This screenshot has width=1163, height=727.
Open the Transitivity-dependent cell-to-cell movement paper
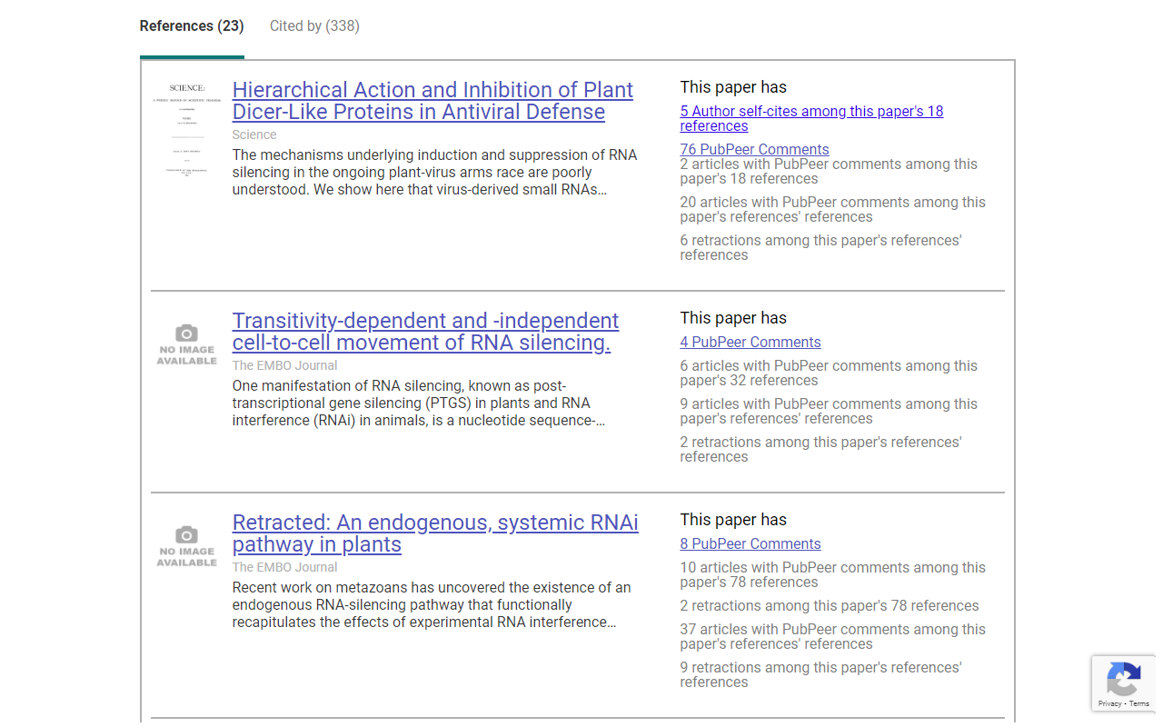coord(425,332)
